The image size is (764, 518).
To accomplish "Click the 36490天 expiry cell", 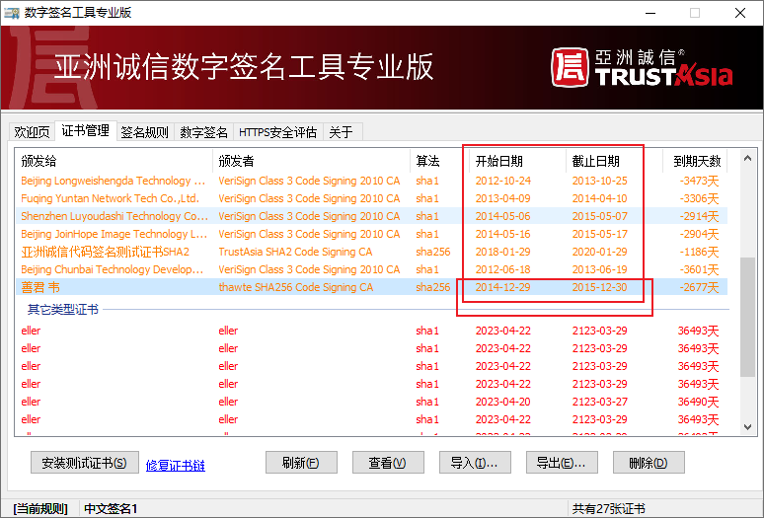I will (x=698, y=402).
